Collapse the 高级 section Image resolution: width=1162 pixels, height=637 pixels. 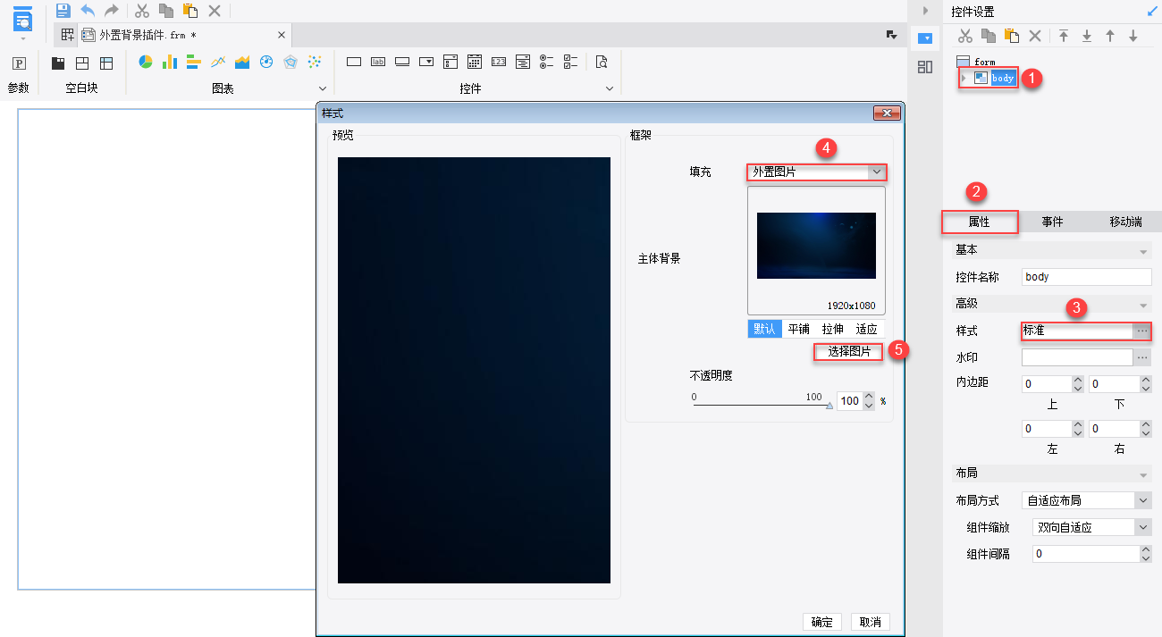[x=1142, y=306]
